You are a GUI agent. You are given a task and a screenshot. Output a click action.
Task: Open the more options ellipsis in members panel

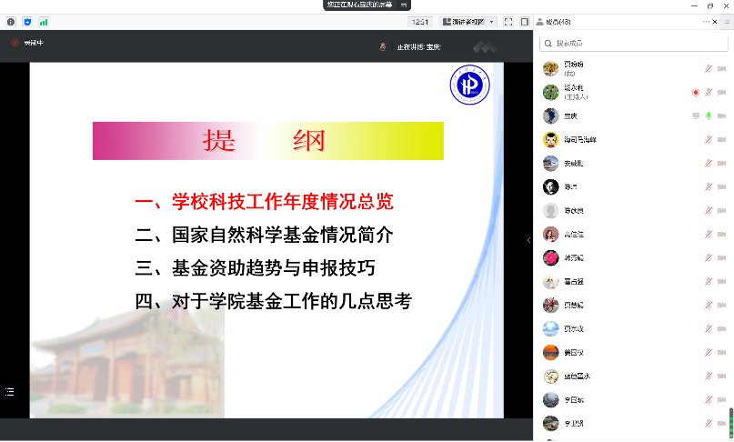point(707,21)
